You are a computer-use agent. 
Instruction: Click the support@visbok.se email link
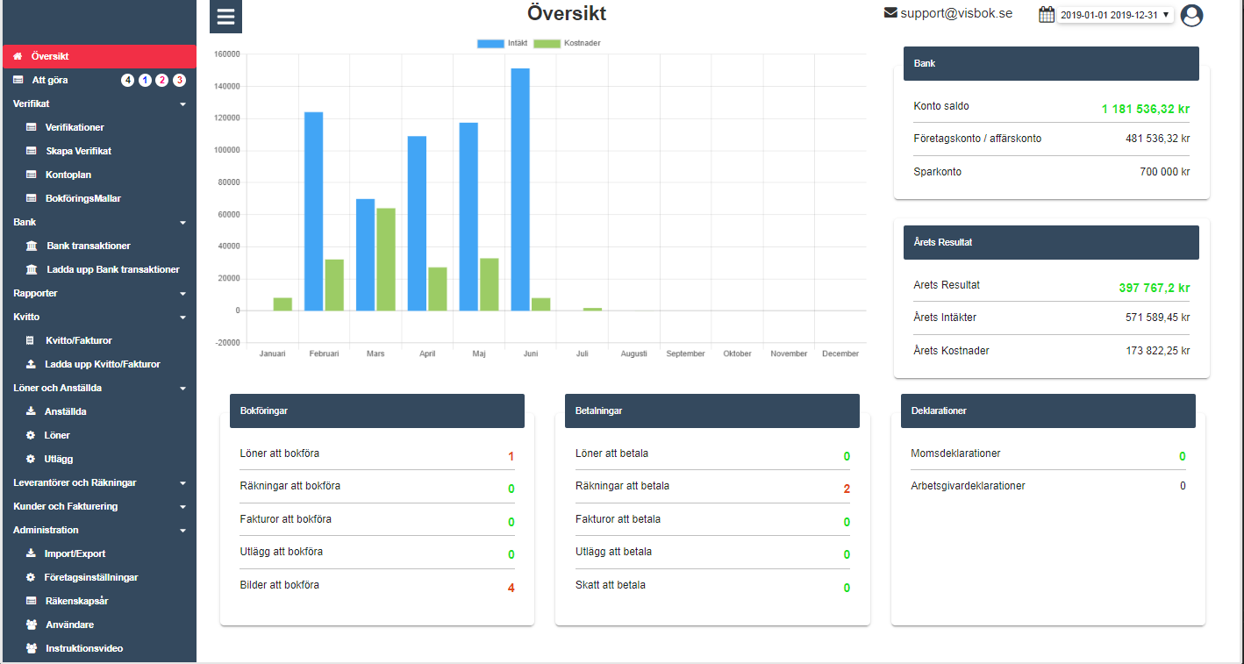[955, 13]
